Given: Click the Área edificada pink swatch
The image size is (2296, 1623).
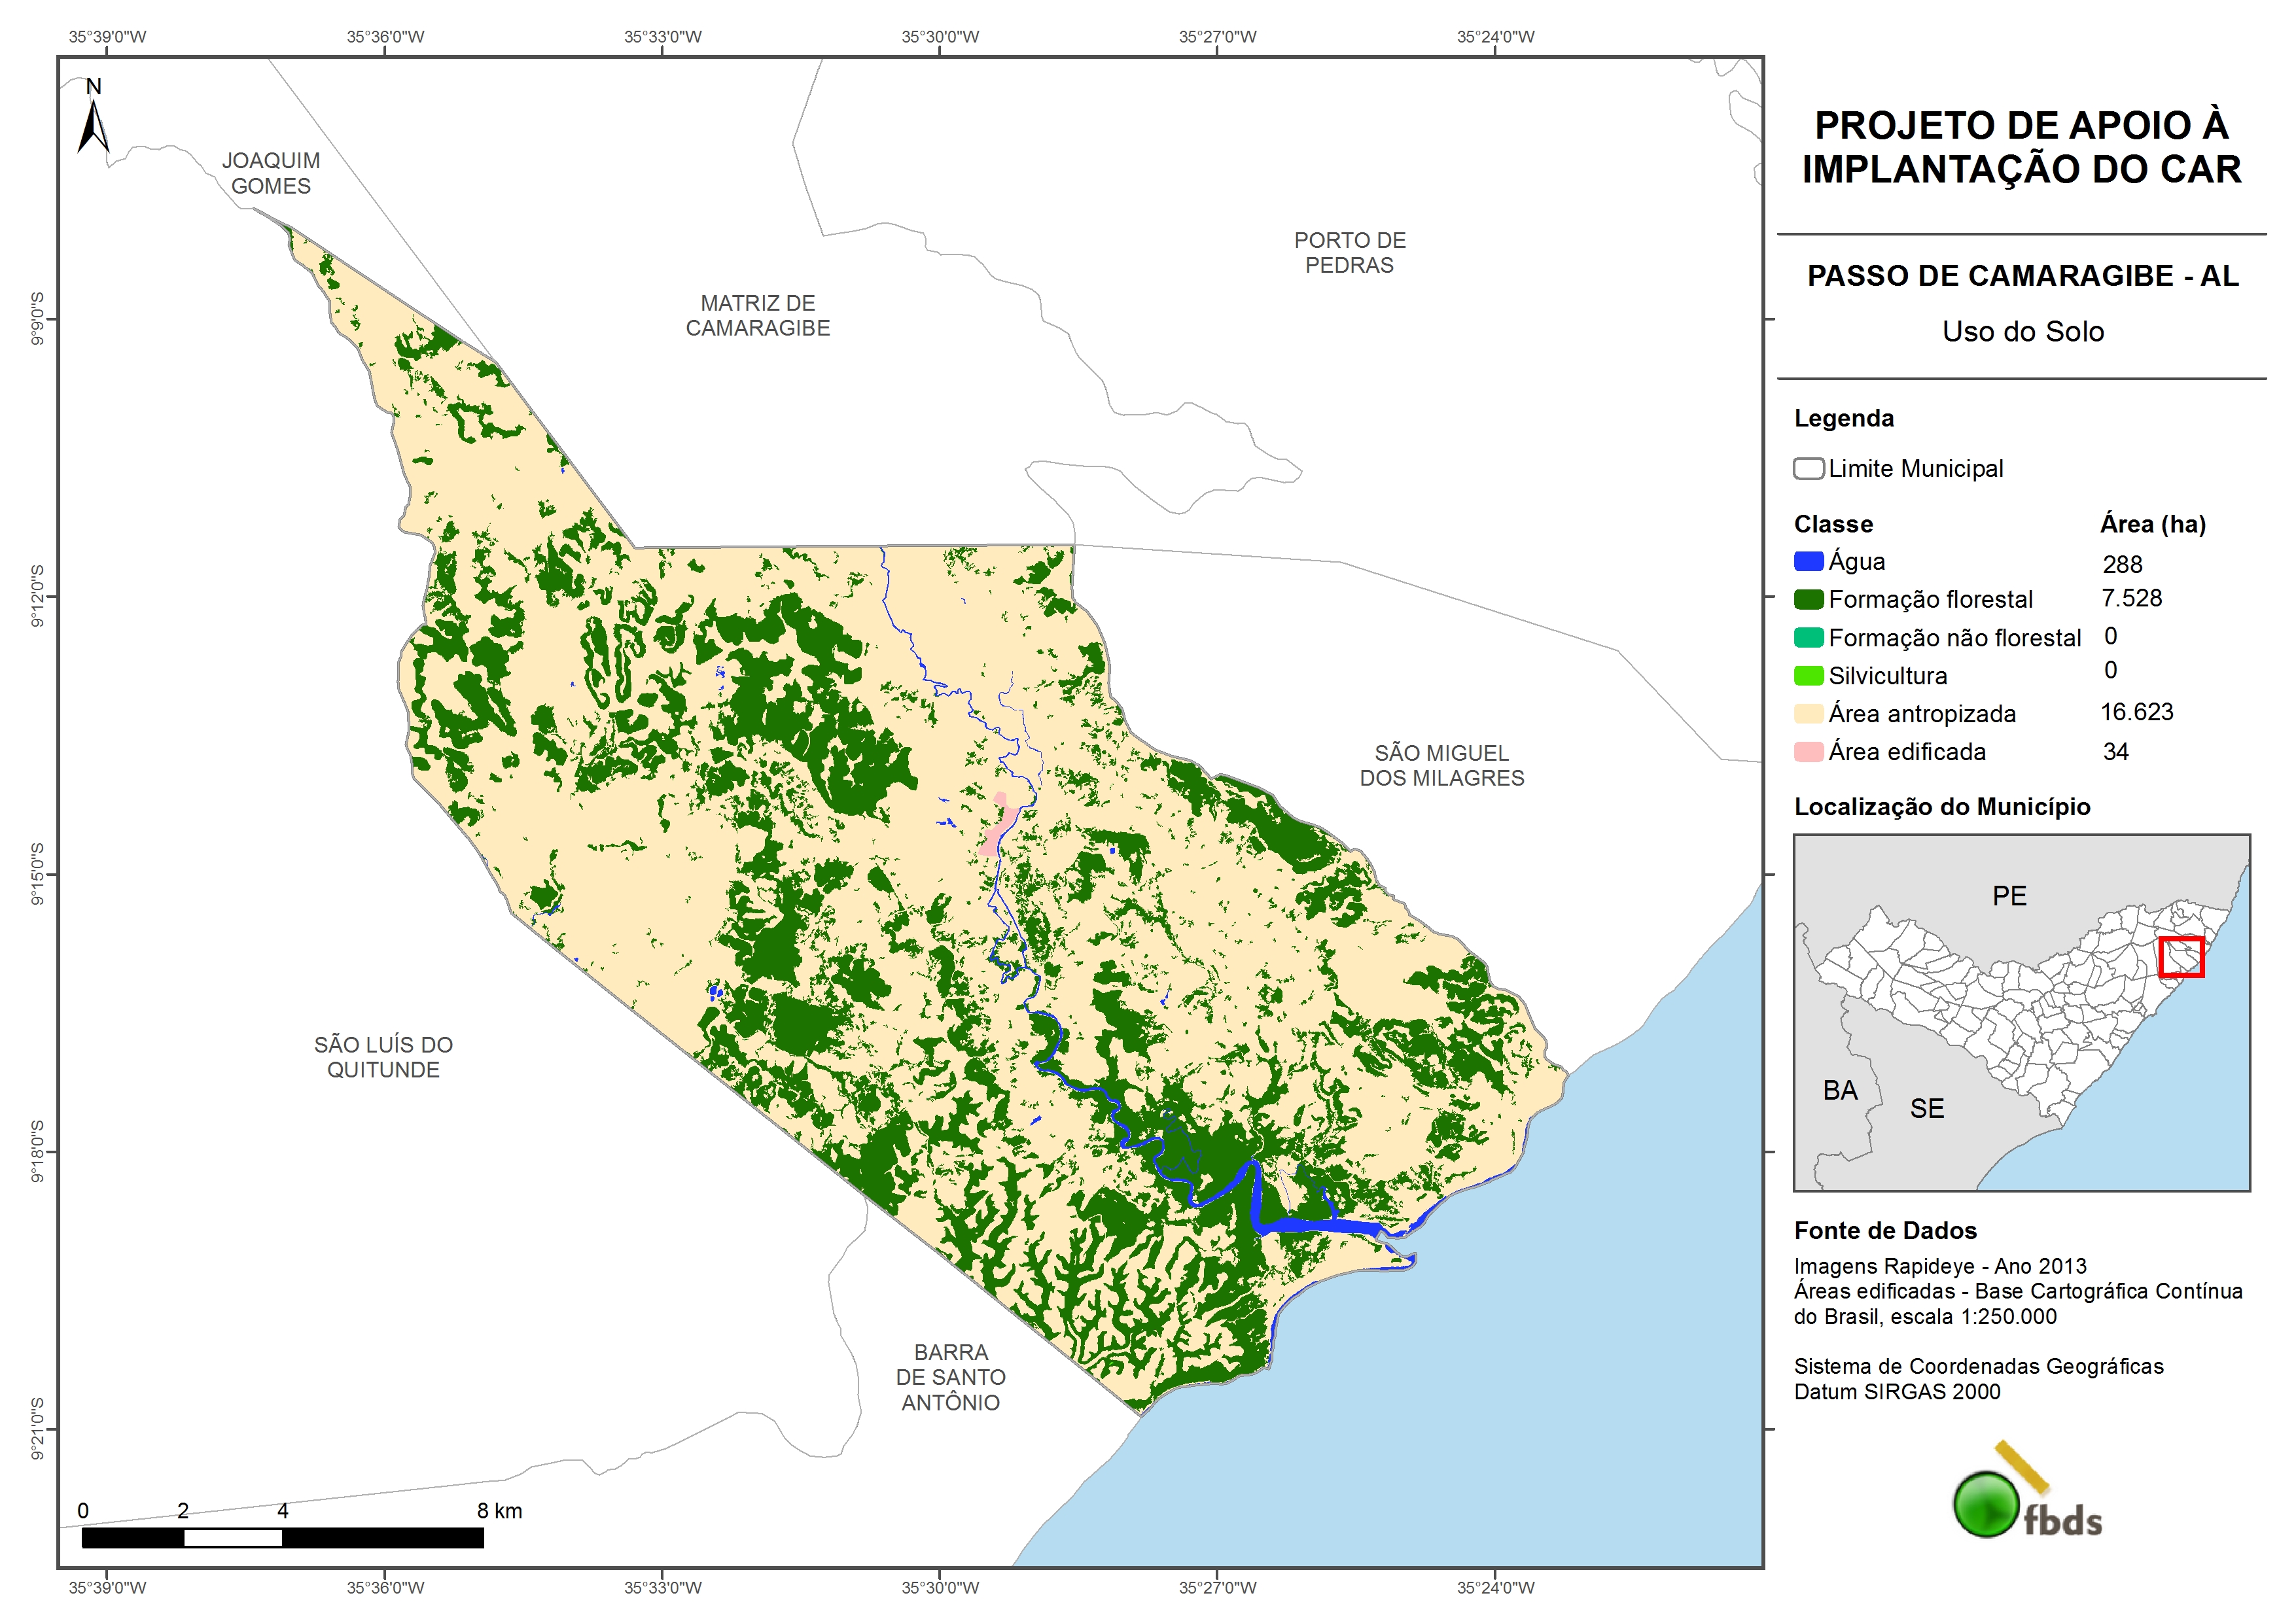Looking at the screenshot, I should (1808, 752).
